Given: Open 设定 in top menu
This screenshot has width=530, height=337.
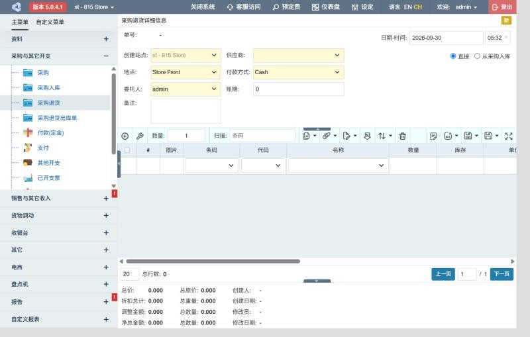Looking at the screenshot, I should pyautogui.click(x=362, y=7).
